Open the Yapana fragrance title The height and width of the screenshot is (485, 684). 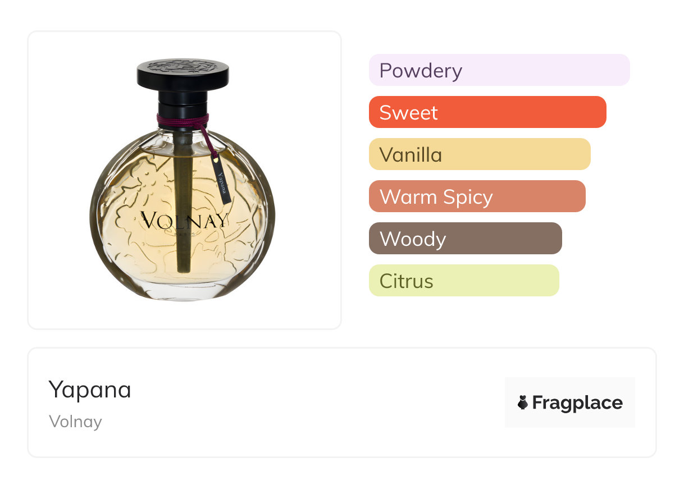tap(90, 390)
